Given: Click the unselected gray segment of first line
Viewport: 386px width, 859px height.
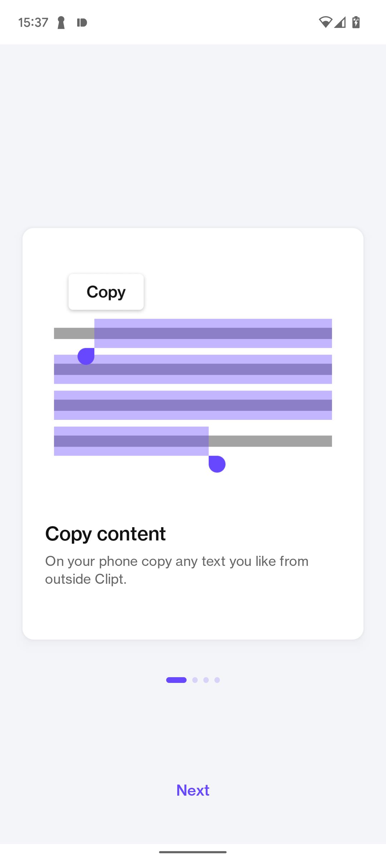Looking at the screenshot, I should coord(74,333).
